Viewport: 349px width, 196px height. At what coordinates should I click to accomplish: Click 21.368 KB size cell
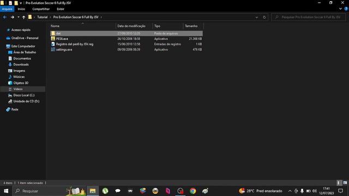point(195,39)
